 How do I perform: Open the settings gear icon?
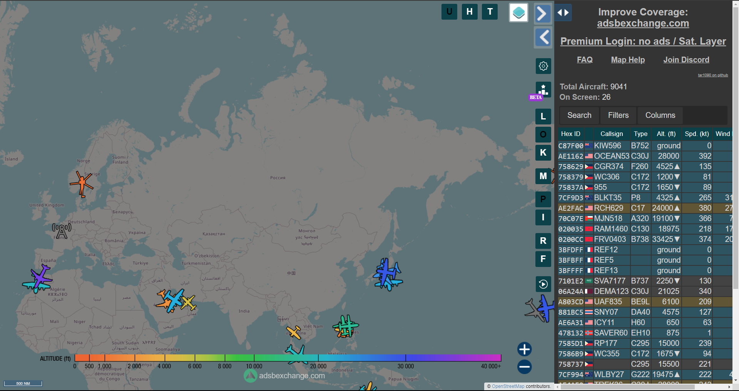pos(543,66)
